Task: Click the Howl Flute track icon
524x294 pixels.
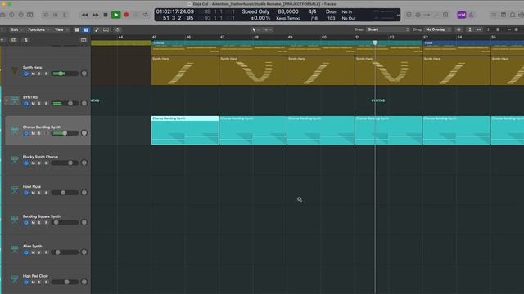Action: [x=15, y=189]
